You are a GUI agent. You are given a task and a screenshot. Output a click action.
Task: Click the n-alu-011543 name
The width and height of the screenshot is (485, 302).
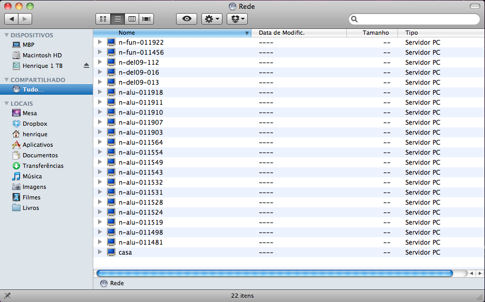[x=141, y=172]
